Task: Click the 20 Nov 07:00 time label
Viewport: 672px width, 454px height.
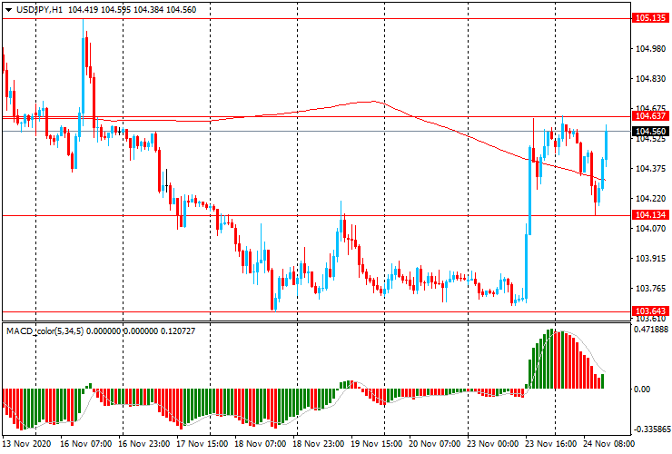Action: click(x=435, y=443)
